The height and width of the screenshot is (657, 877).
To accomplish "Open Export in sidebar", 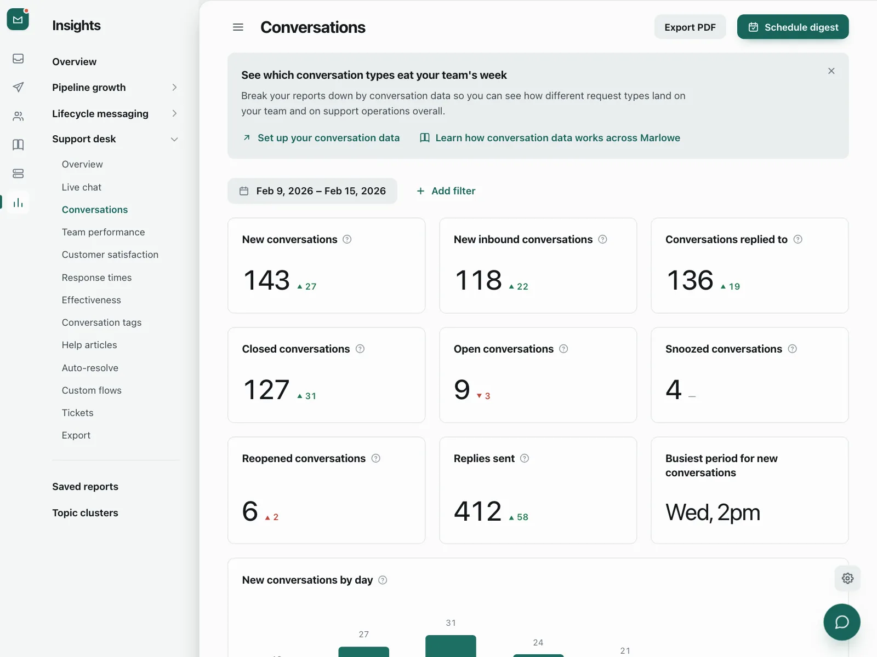I will pyautogui.click(x=76, y=435).
